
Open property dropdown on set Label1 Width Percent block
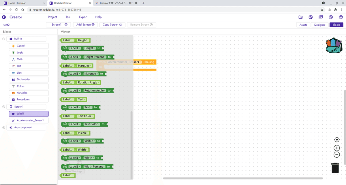tap(94, 167)
